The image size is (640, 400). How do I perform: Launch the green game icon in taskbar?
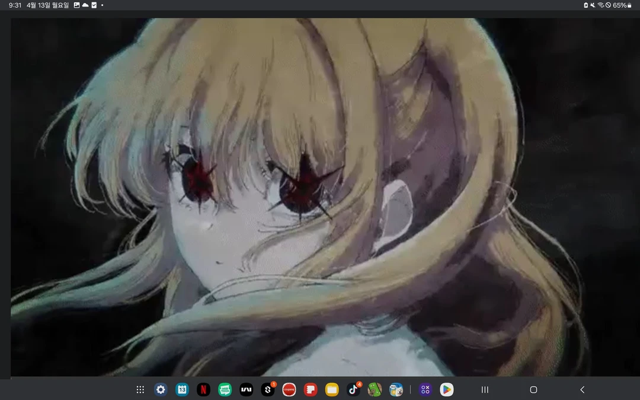(375, 390)
